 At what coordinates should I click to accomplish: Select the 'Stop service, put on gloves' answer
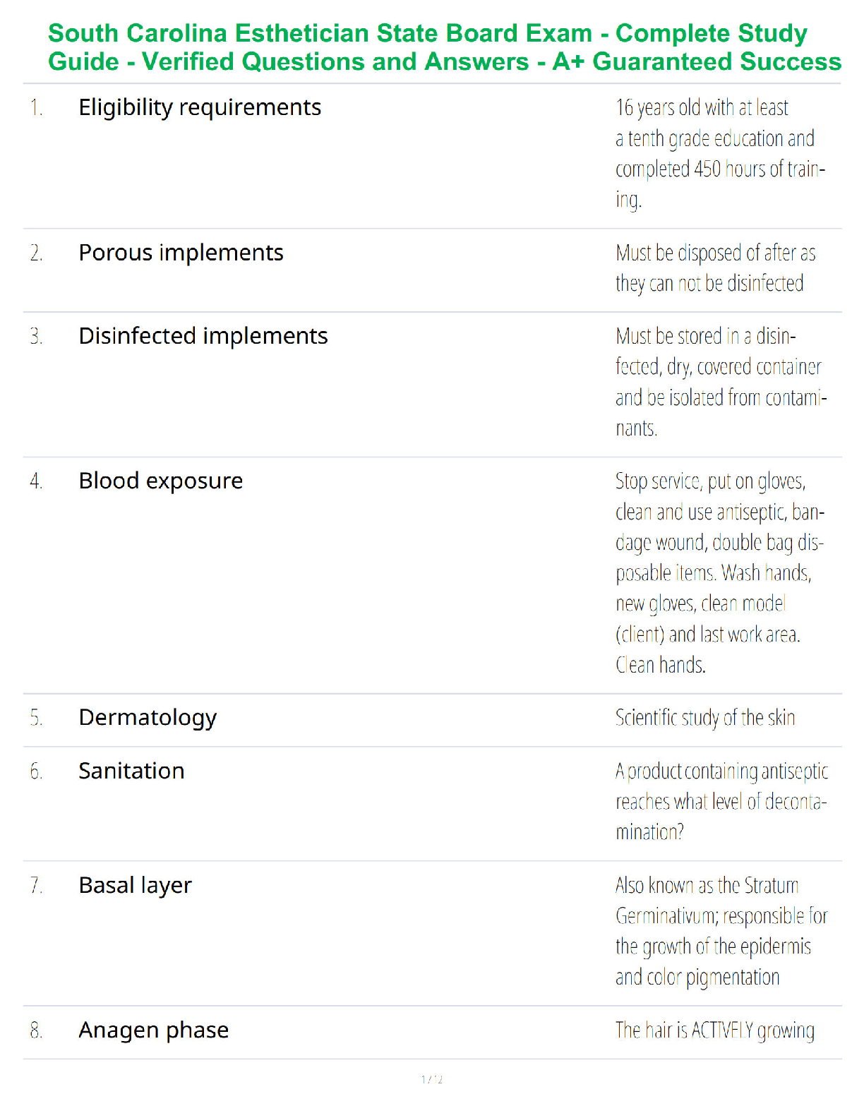click(720, 572)
